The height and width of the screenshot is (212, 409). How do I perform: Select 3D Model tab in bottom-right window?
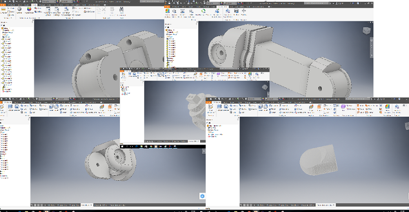click(x=216, y=102)
